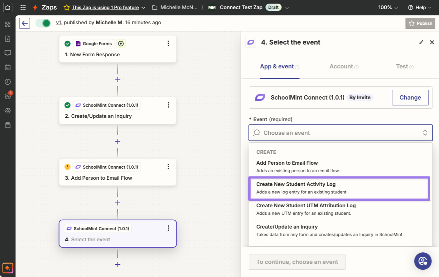Open the calendar icon in left sidebar
Screen dimensions: 439x277
(x=8, y=67)
